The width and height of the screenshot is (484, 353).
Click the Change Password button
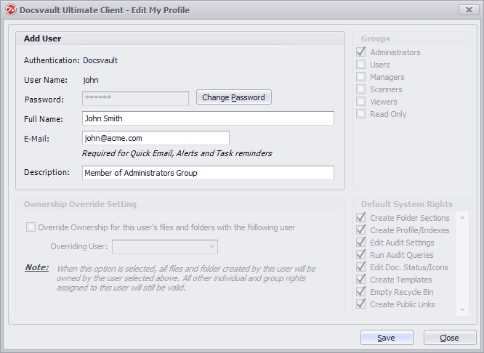coord(233,97)
